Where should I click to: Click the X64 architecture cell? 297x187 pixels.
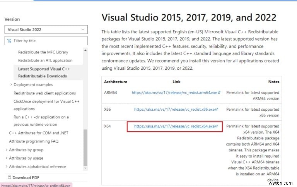coord(107,126)
